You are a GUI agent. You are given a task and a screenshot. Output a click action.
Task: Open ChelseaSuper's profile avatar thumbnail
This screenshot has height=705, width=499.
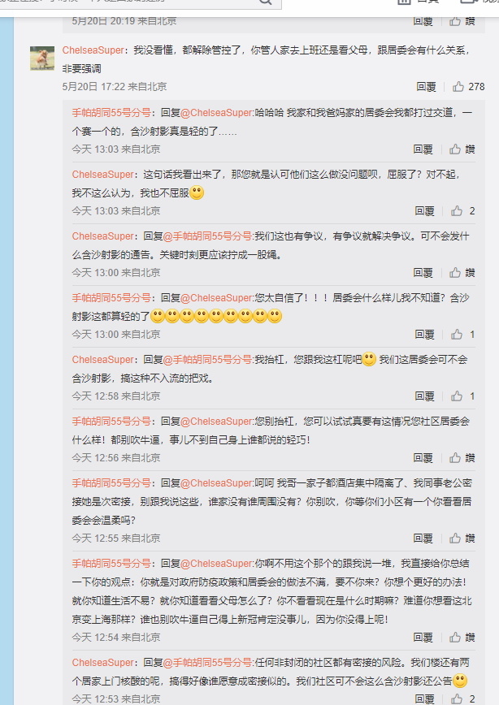(42, 58)
